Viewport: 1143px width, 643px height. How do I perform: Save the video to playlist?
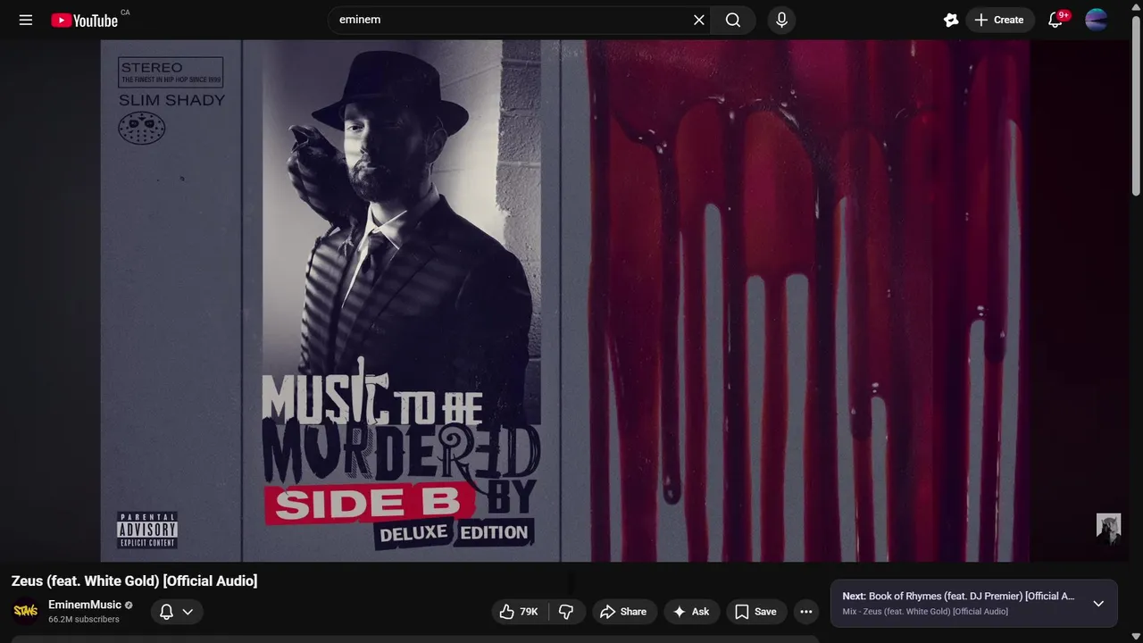point(755,612)
